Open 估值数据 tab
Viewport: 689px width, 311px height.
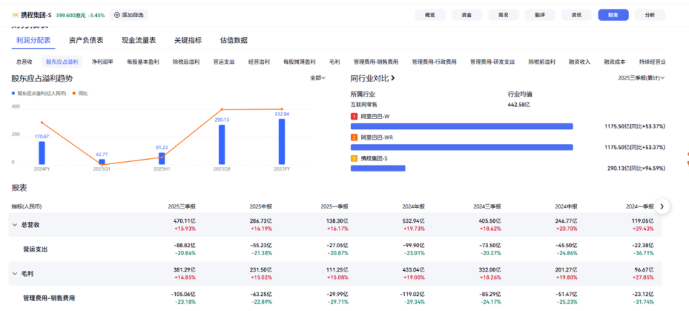[x=234, y=40]
